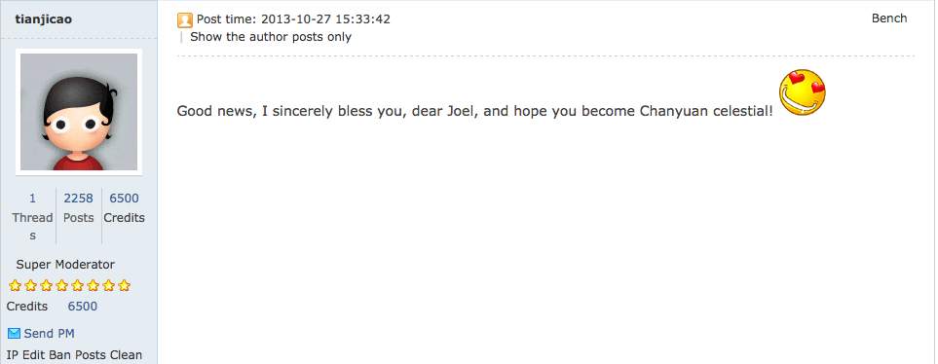Screen dimensions: 938x364
Task: Click the heart-eyes smiley emoticon
Action: coord(803,92)
